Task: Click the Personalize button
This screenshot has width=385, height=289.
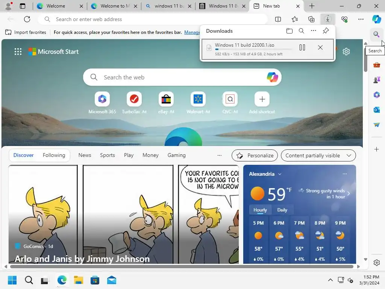Action: (255, 155)
